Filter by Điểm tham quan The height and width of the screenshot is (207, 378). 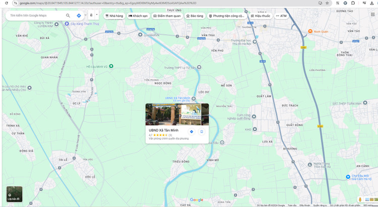point(167,16)
